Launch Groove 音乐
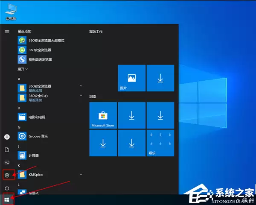 (50, 136)
